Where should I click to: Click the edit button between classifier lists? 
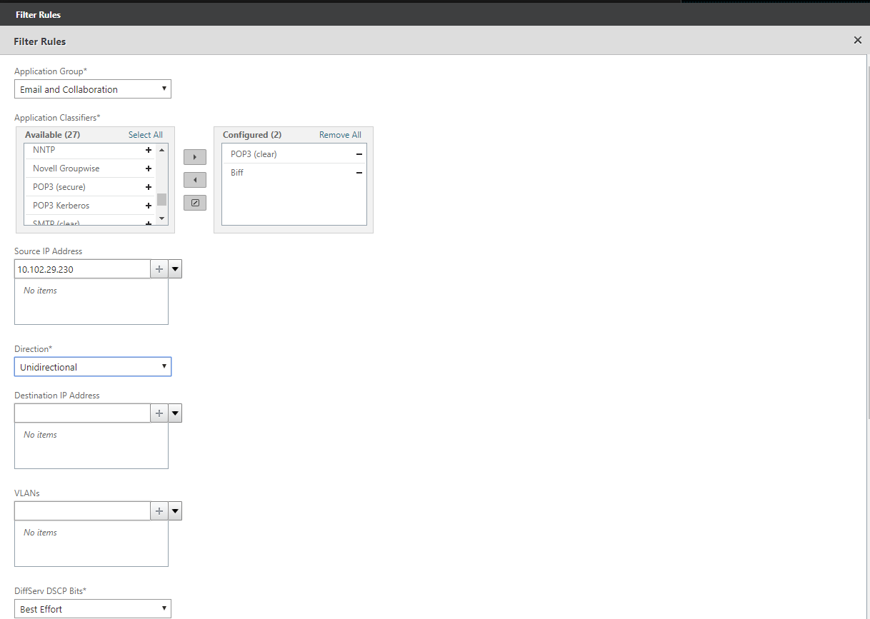coord(195,203)
